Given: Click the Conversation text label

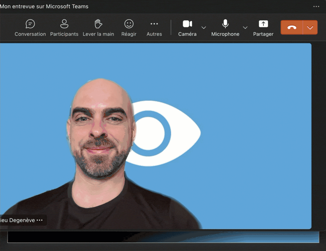Looking at the screenshot, I should pos(30,34).
